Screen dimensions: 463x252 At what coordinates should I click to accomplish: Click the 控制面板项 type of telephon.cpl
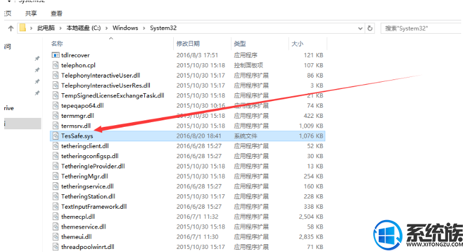tap(248, 66)
